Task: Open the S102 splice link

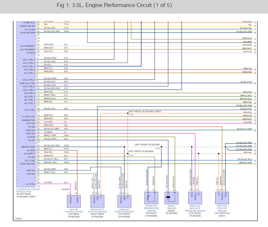Action: pos(131,155)
